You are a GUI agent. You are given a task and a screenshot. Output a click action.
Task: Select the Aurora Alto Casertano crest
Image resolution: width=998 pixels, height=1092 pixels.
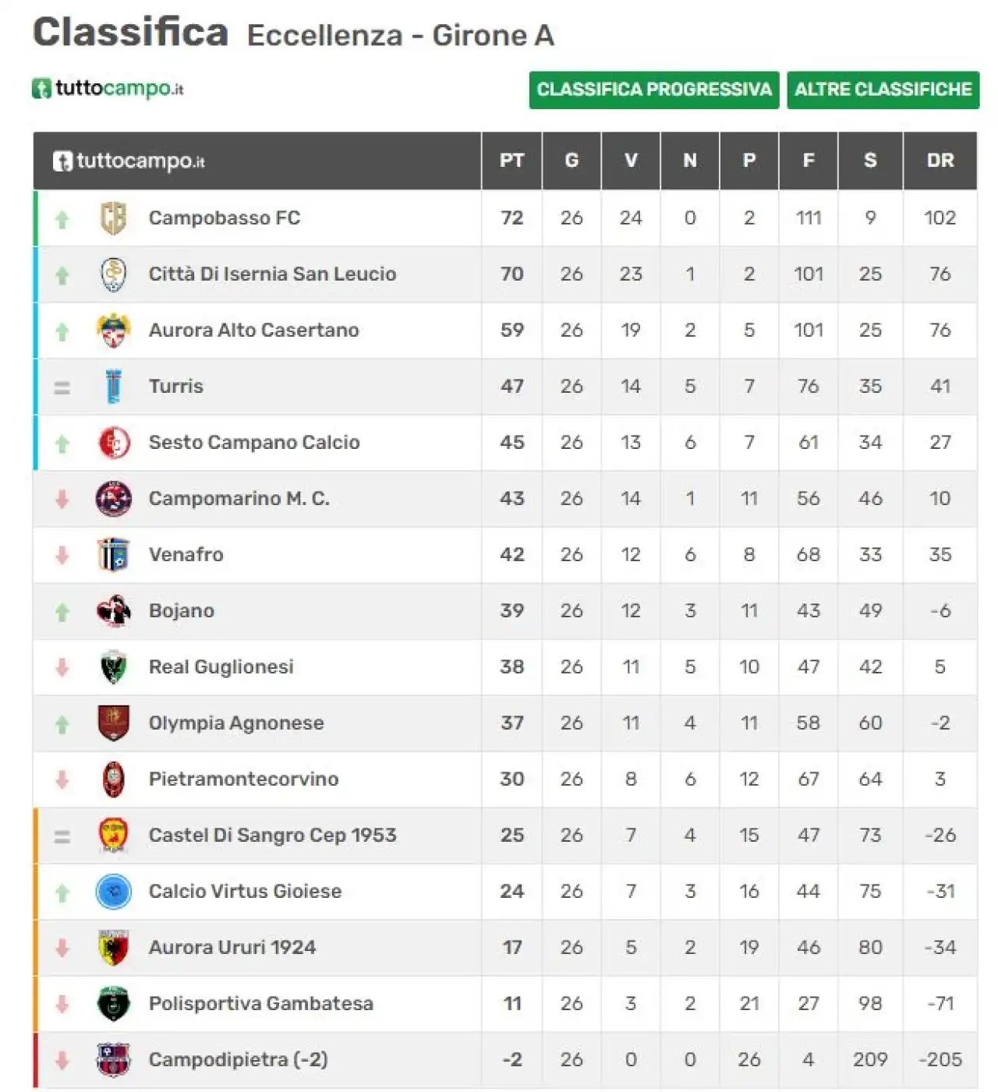point(114,330)
